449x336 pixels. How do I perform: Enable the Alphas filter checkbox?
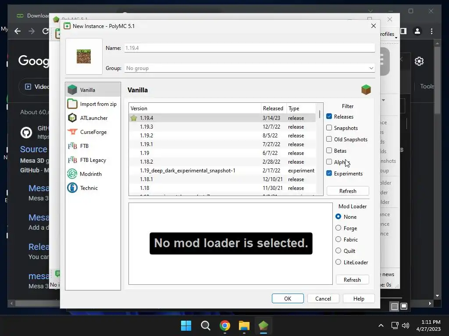click(x=329, y=162)
